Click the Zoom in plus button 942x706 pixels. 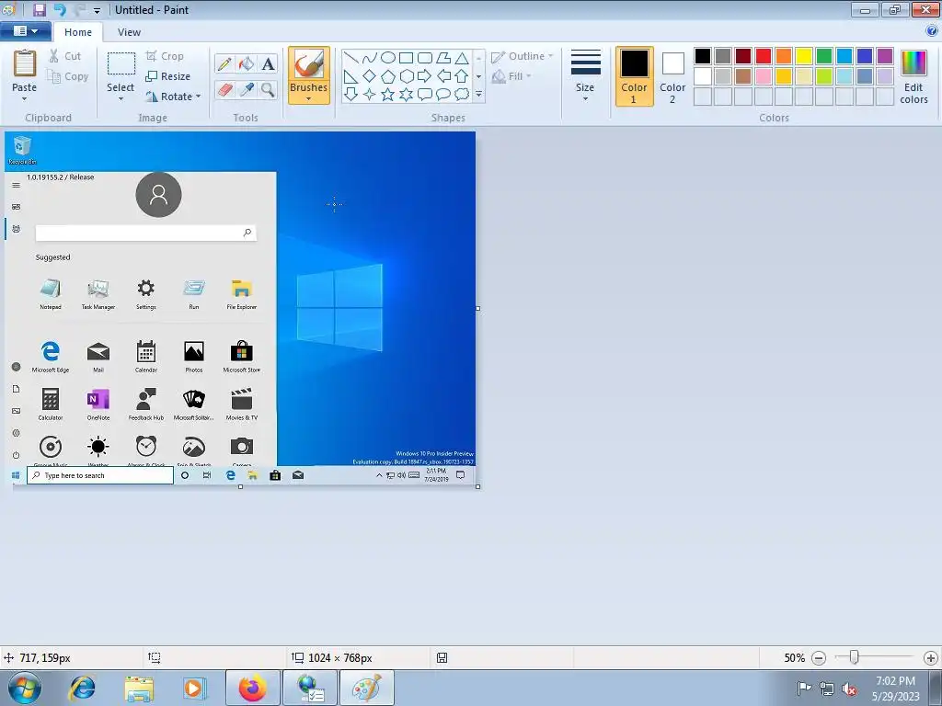pos(931,658)
